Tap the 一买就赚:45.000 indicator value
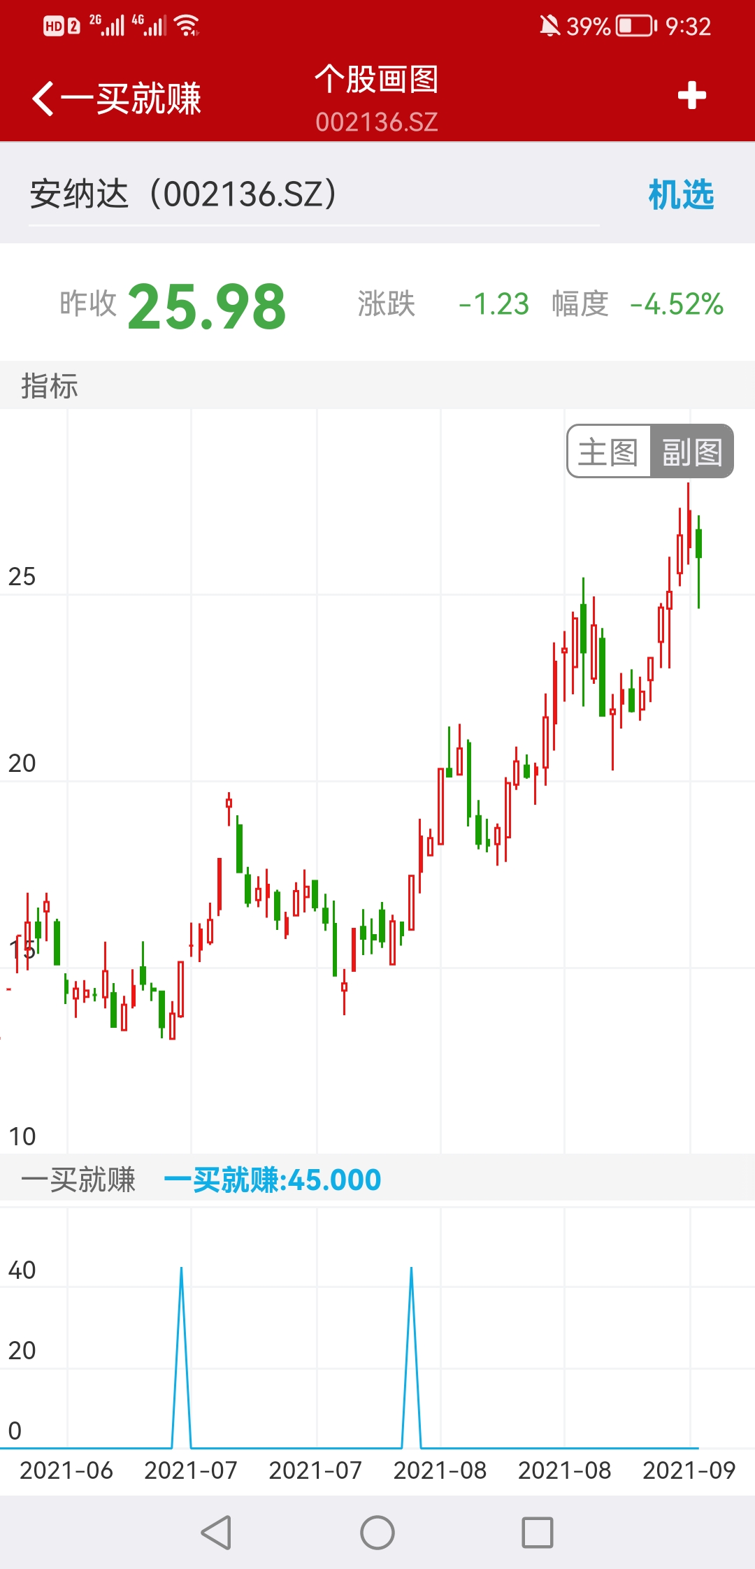This screenshot has width=755, height=1569. (273, 1180)
